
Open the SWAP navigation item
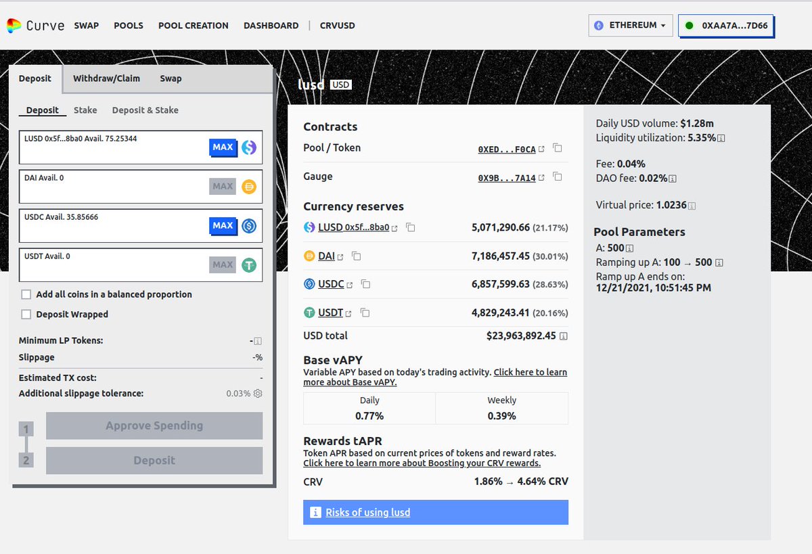87,26
